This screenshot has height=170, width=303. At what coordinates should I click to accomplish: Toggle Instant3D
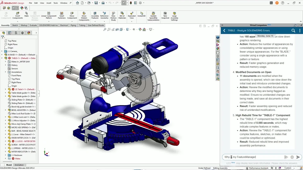(x=141, y=14)
